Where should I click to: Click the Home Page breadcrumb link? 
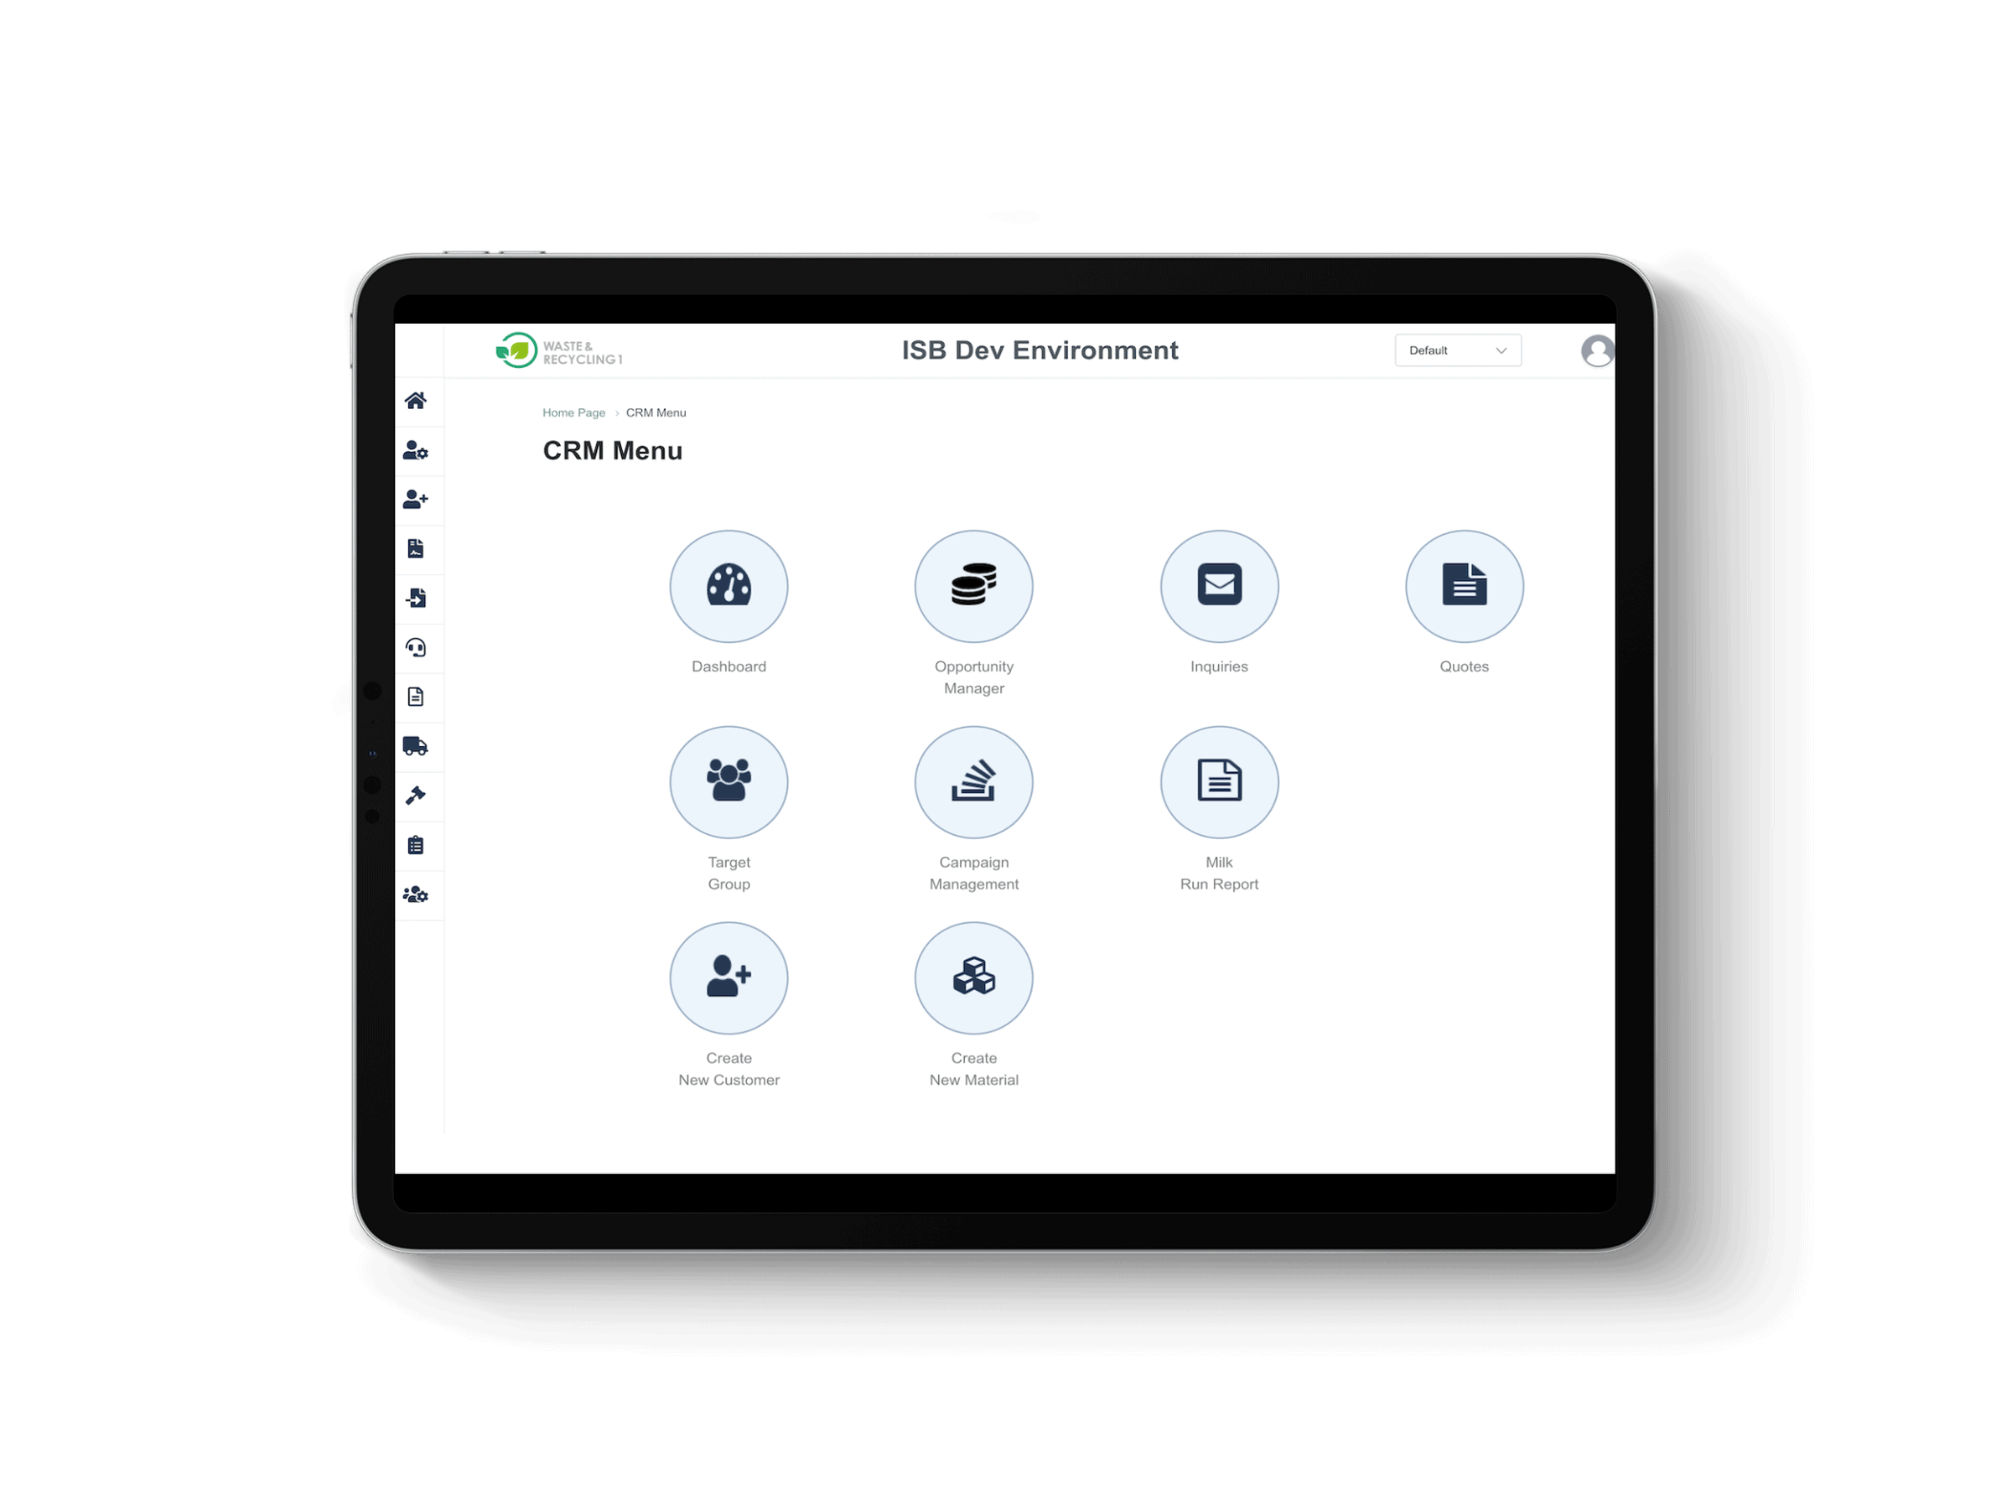click(572, 413)
